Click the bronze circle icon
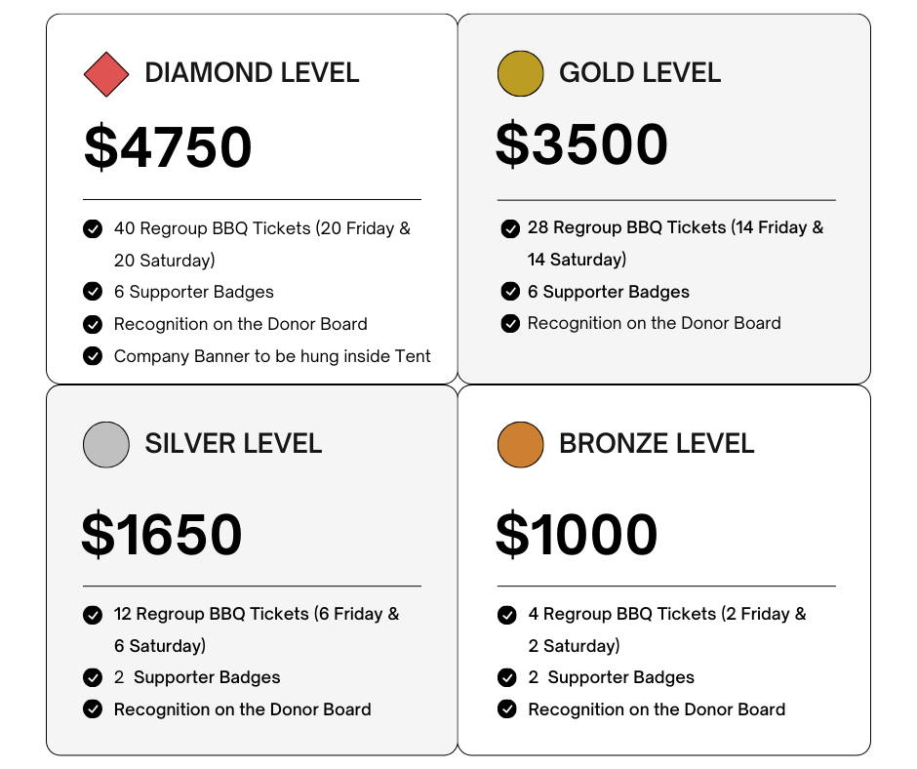Screen dimensions: 917x769 tap(520, 445)
